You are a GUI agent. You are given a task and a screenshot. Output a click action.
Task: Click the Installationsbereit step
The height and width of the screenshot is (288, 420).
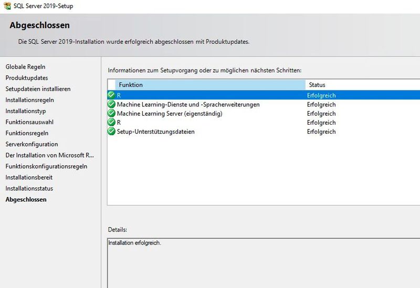pos(29,178)
